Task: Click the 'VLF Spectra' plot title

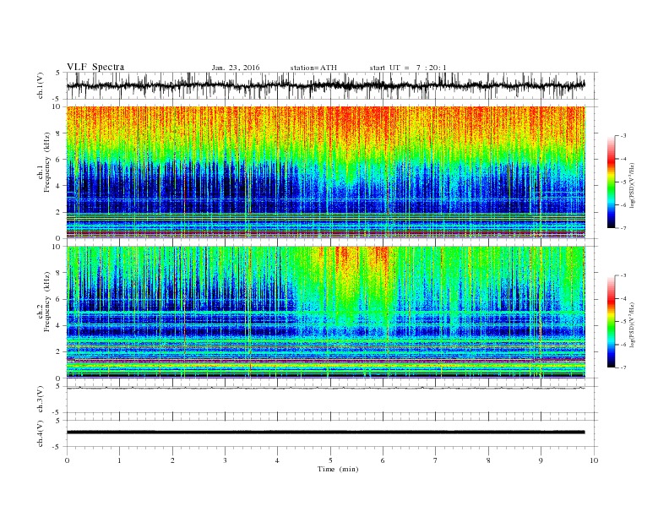Action: click(95, 67)
